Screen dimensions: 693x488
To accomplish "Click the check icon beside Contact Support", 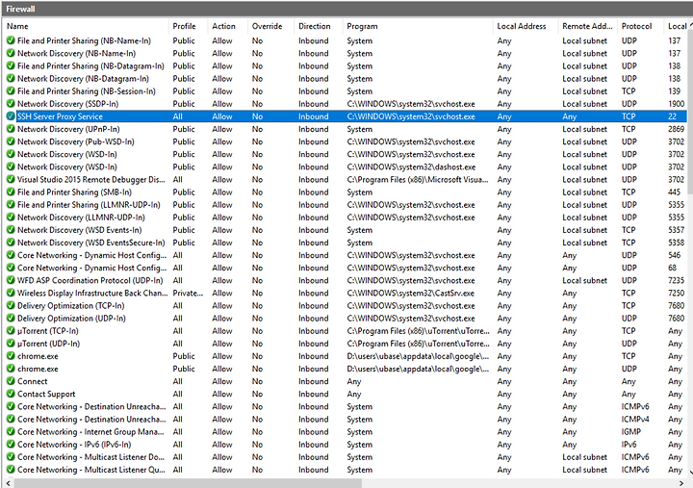I will point(11,394).
